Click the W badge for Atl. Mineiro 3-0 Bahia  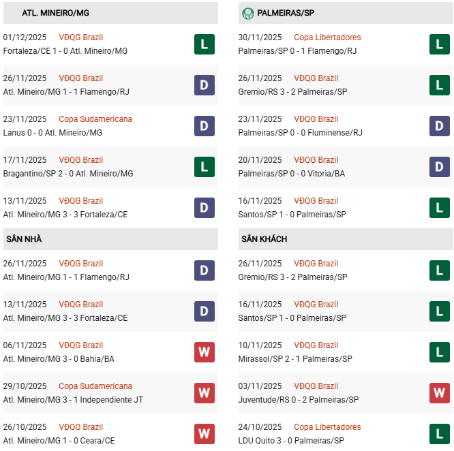coord(205,352)
